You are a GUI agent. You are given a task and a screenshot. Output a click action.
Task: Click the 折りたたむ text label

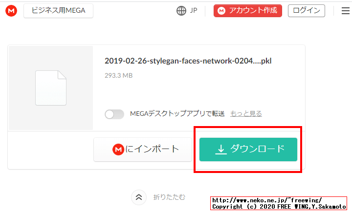click(x=169, y=197)
